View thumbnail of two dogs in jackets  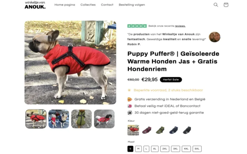click(x=59, y=119)
